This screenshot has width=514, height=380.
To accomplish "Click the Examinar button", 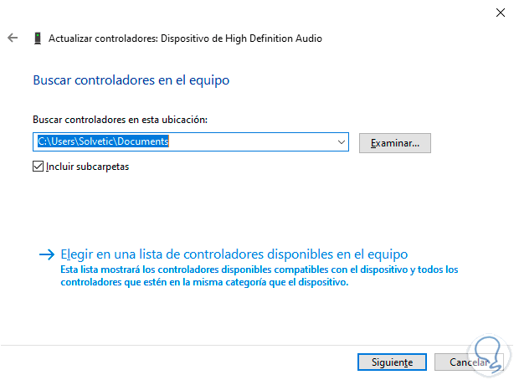I will (394, 143).
